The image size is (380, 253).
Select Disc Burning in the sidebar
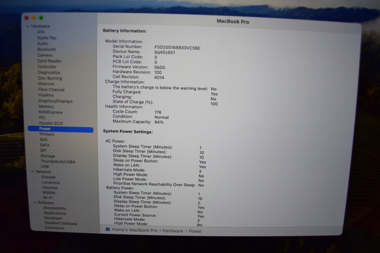(50, 78)
